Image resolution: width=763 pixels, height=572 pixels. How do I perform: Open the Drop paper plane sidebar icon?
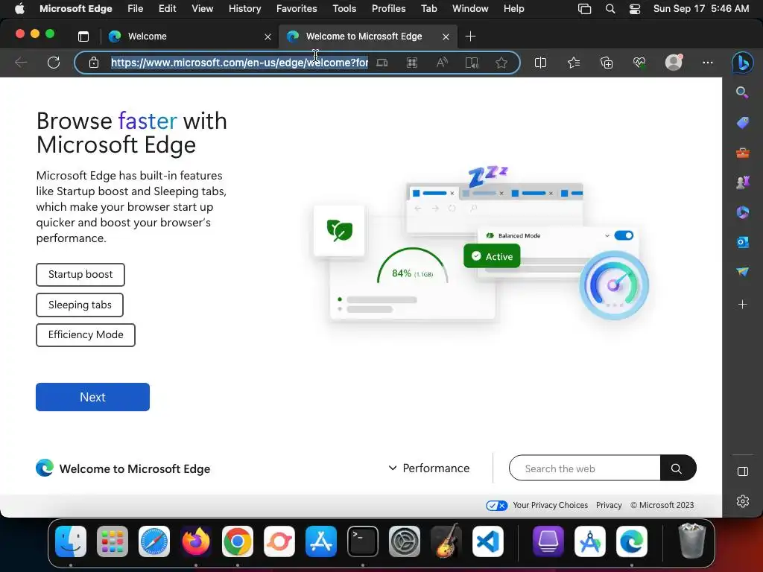coord(743,272)
